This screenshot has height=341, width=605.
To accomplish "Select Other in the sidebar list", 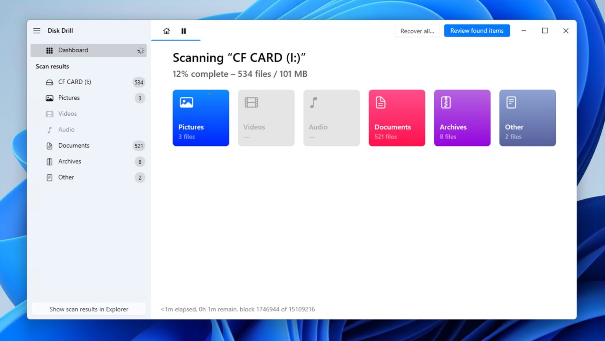I will (88, 177).
